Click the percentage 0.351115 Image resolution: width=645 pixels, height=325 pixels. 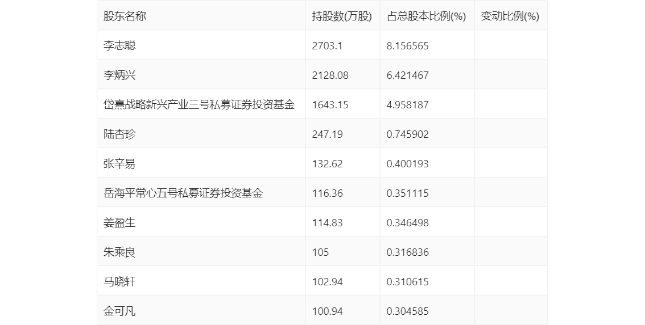(x=408, y=193)
